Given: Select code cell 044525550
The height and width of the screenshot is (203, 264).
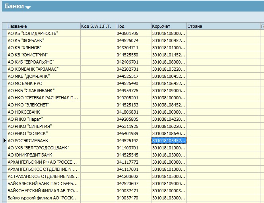Looking at the screenshot, I should point(134,55).
